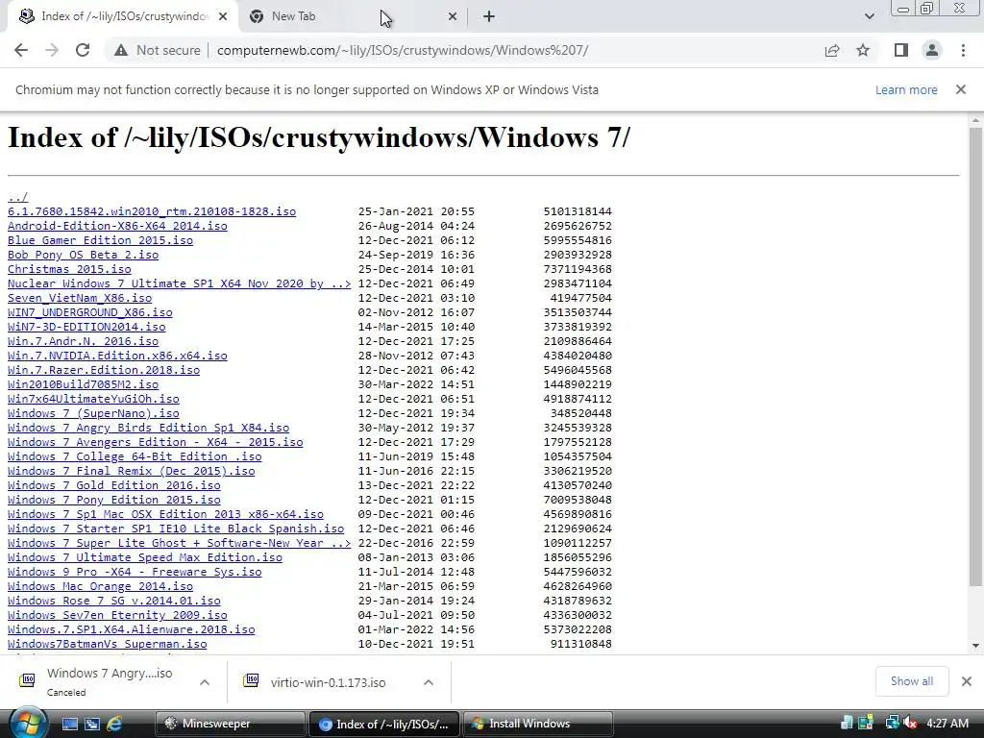
Task: Open Windows 7 Ultimate Speed Max Edition
Action: point(145,558)
